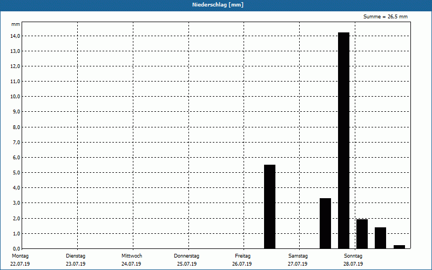Image resolution: width=432 pixels, height=270 pixels.
Task: Click the 12,0 y-axis value
Action: pos(16,66)
